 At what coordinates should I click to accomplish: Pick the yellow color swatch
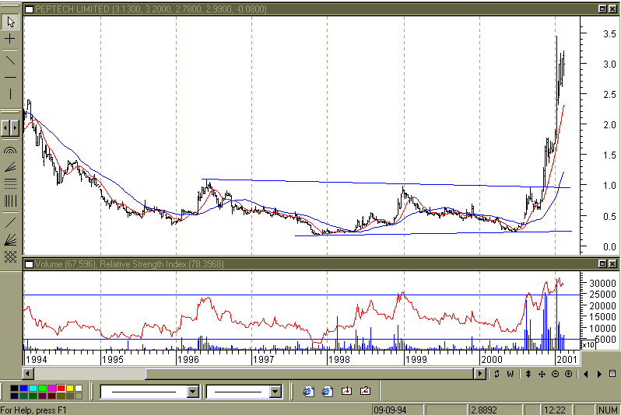point(70,388)
